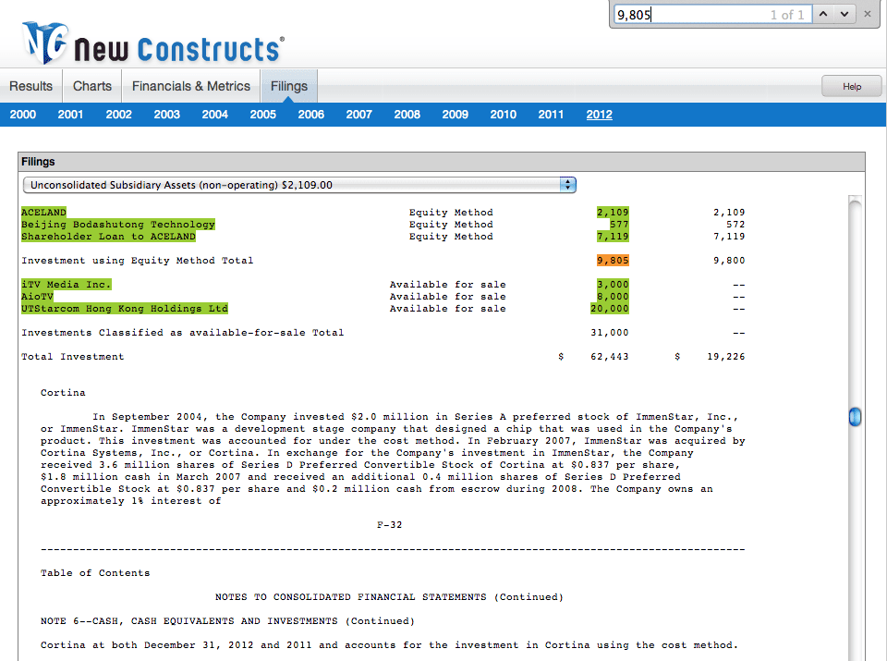This screenshot has height=661, width=887.
Task: Click the Cortina heading
Action: pos(63,393)
